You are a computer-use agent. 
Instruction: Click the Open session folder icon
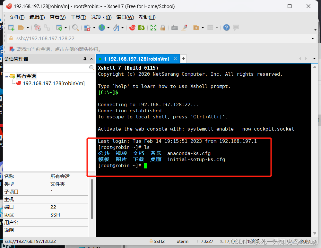[21, 28]
